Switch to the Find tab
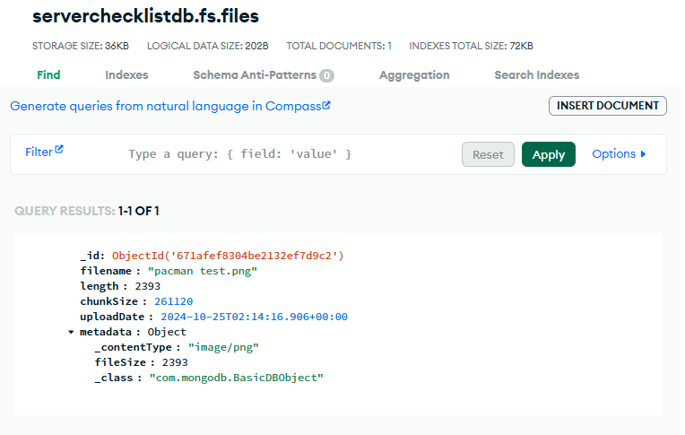The width and height of the screenshot is (685, 435). 48,74
